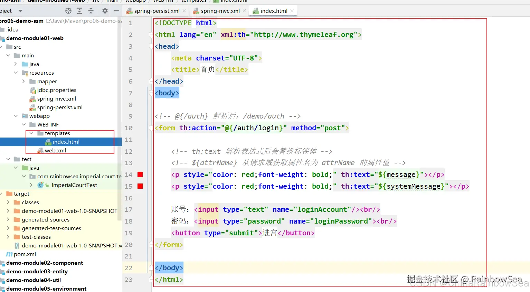Click the Collapse All icon in project toolbar

91,11
